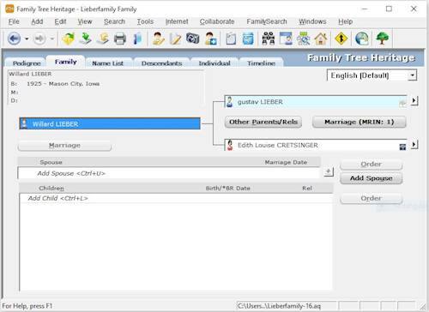Switch to the Pedigree tab
The image size is (429, 312).
click(x=27, y=63)
